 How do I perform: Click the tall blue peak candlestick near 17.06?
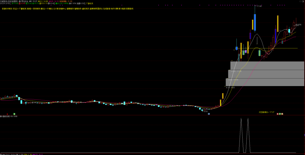pyautogui.click(x=255, y=22)
